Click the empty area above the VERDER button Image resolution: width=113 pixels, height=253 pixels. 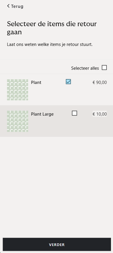(x=57, y=187)
